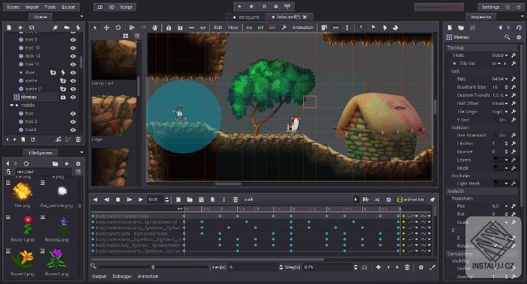Toggle visibility of rock 12
This screenshot has height=284, width=527.
[73, 56]
